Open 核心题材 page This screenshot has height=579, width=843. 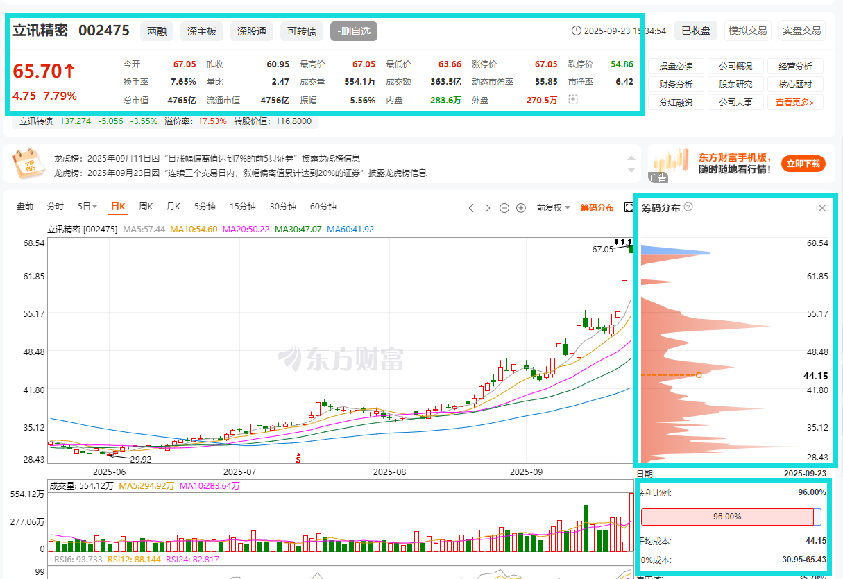[x=795, y=85]
